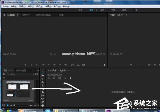Click the Insert button in source monitor

click(73, 65)
